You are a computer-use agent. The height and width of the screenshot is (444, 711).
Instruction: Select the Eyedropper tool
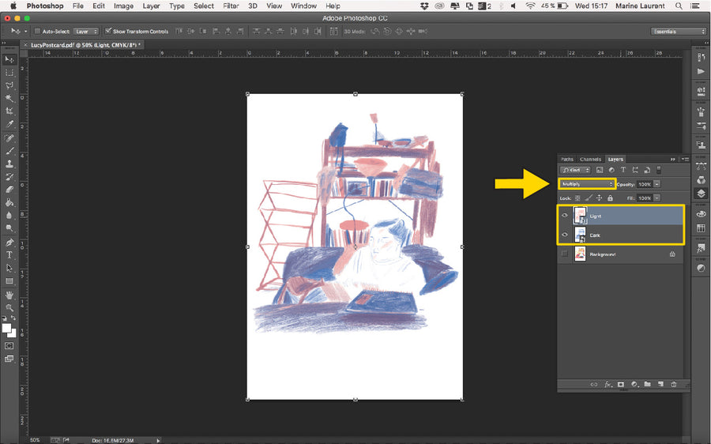click(x=9, y=124)
